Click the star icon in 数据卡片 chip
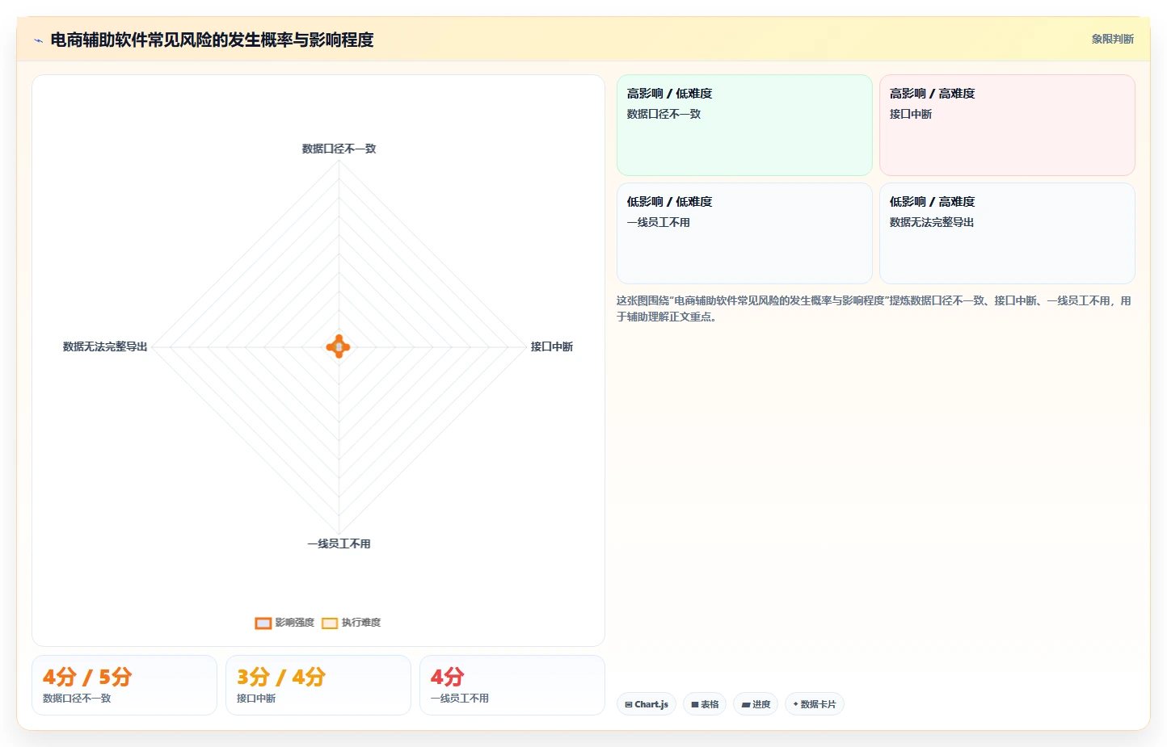 point(796,704)
